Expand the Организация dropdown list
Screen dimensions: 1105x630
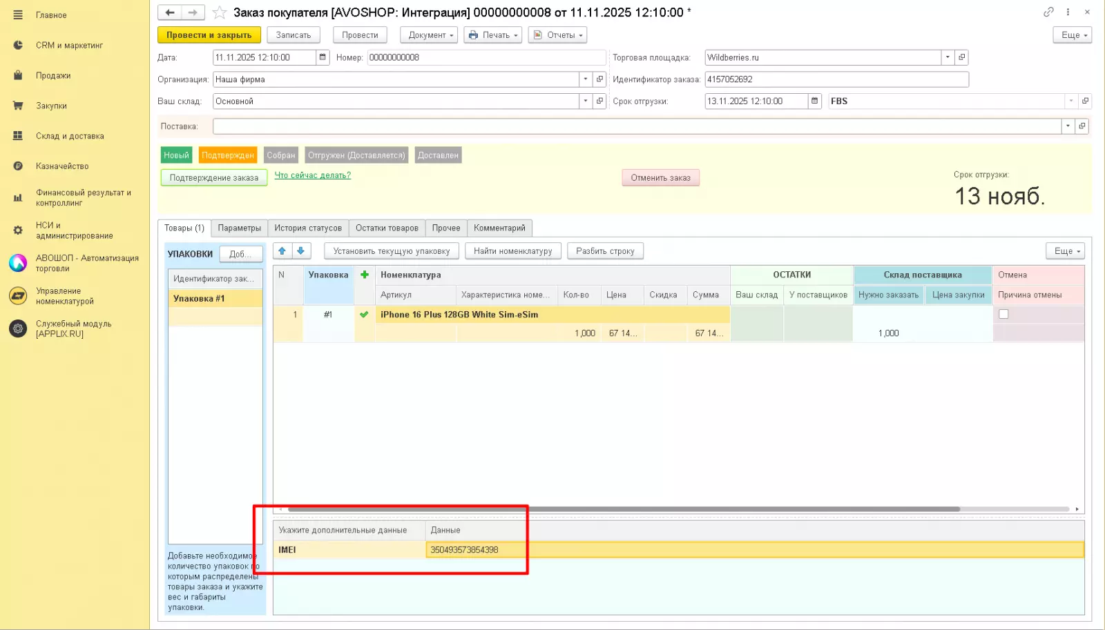coord(586,79)
